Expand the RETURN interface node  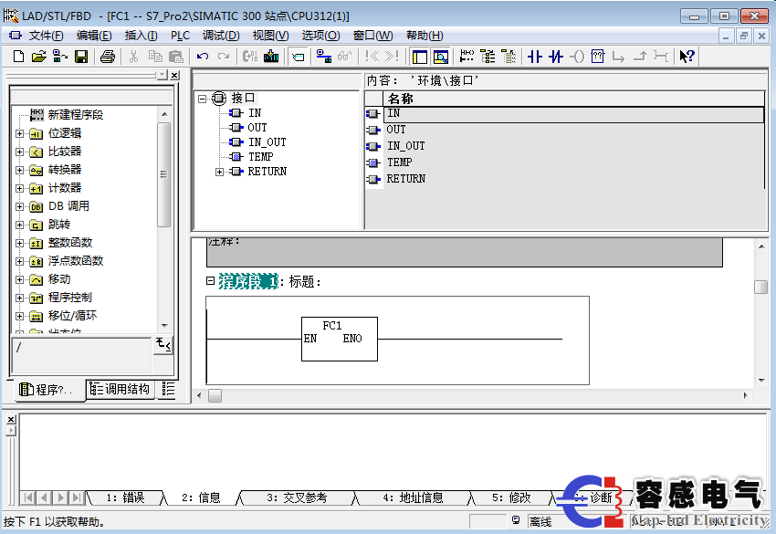click(x=219, y=172)
